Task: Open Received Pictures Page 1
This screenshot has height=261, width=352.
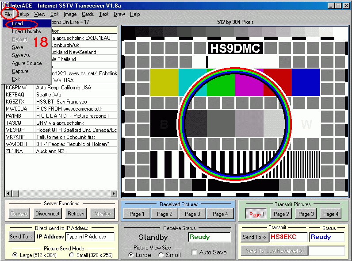Action: click(x=137, y=214)
